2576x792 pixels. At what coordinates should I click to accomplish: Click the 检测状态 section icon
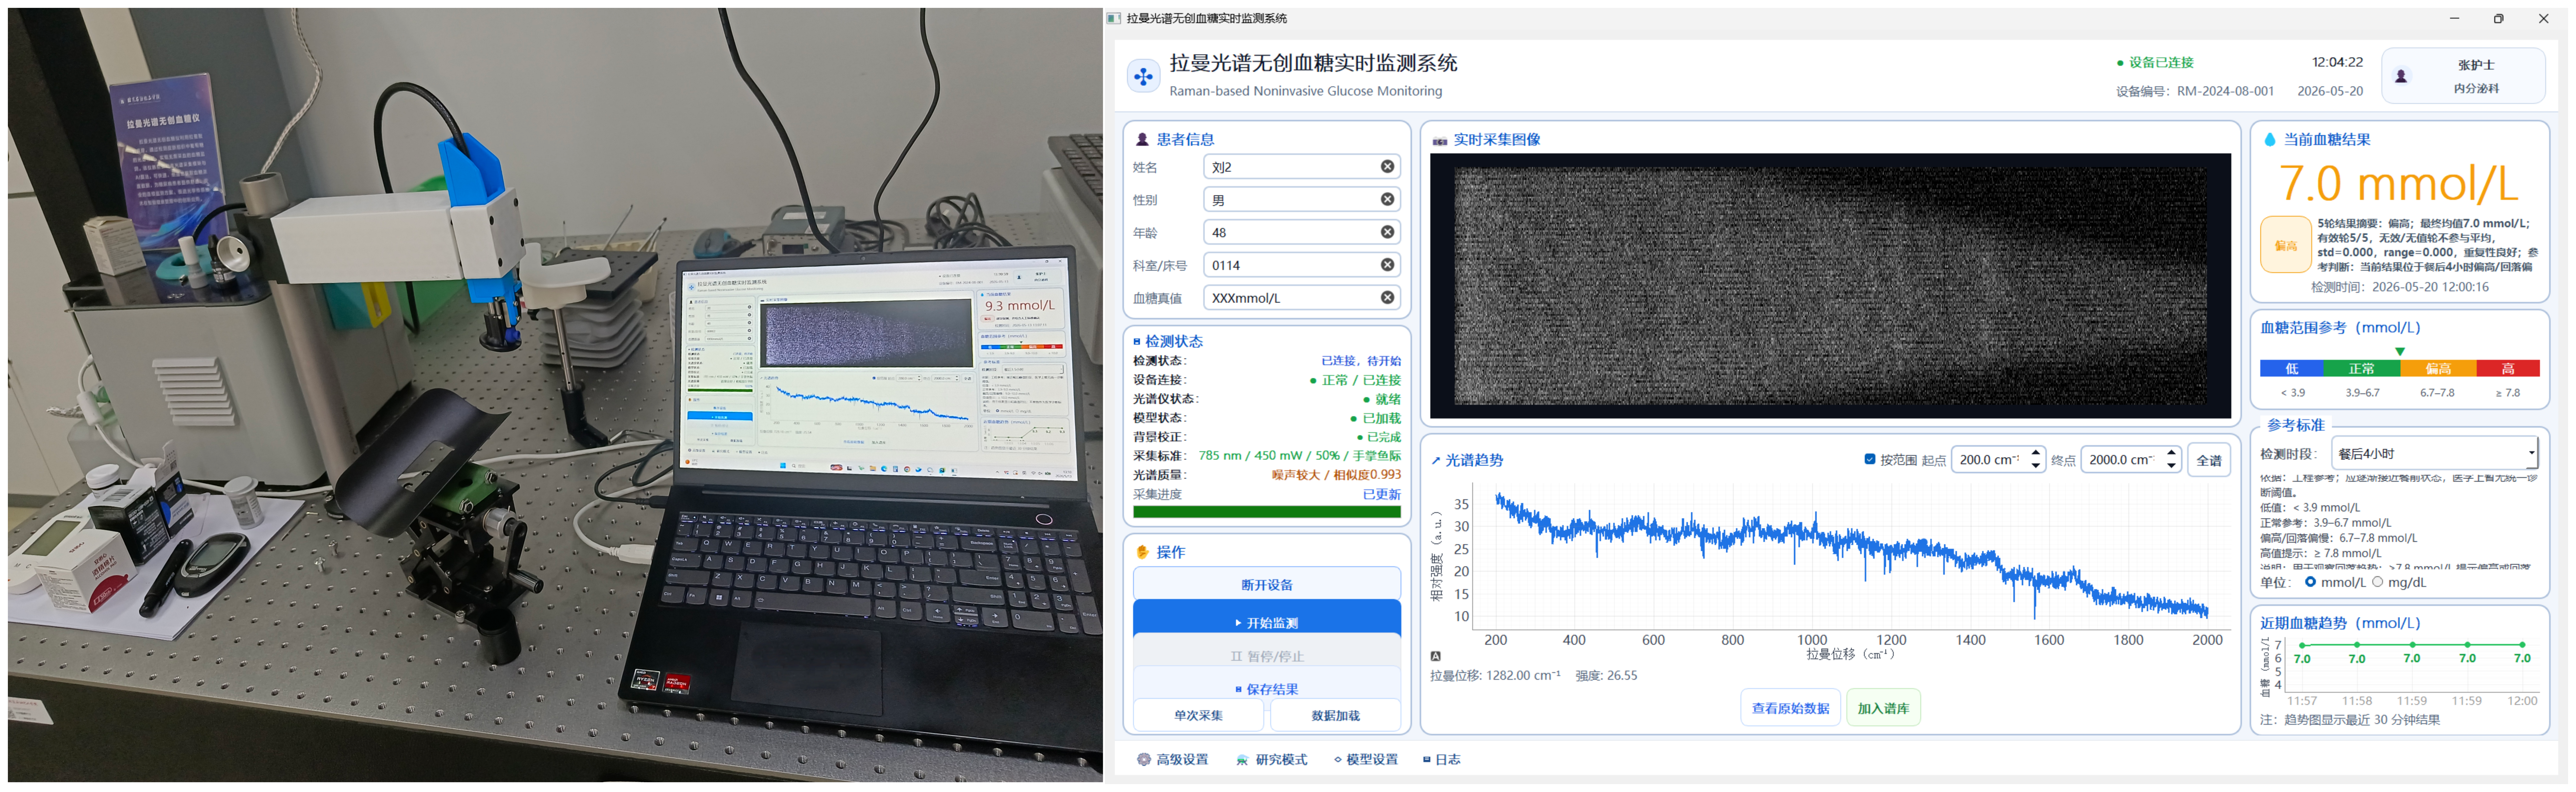pyautogui.click(x=1137, y=342)
